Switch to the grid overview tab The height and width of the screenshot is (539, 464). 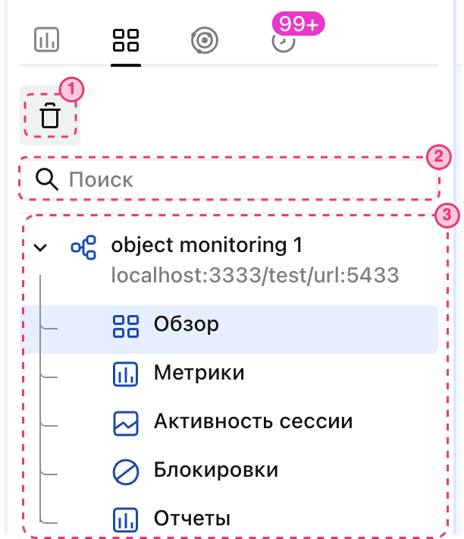[125, 40]
